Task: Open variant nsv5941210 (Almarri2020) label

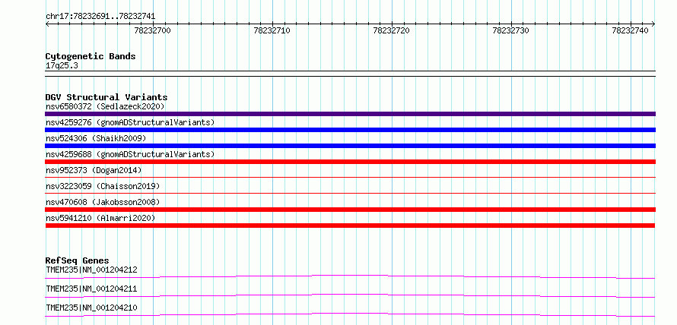Action: pyautogui.click(x=100, y=218)
